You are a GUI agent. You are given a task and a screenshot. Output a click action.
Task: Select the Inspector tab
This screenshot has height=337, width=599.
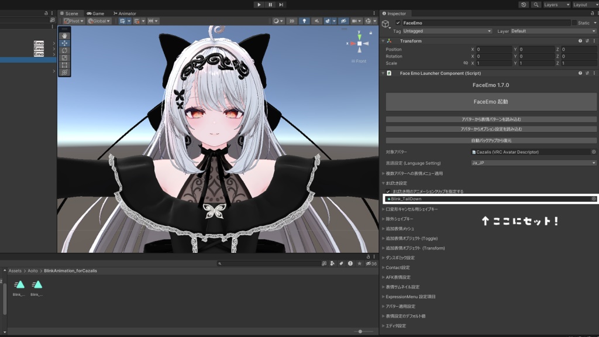[395, 13]
